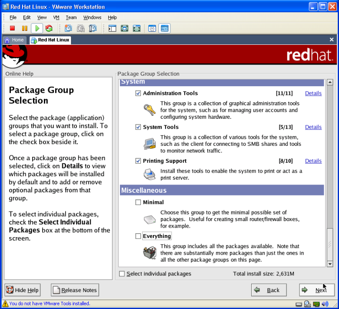
Task: Open the VM menu
Action: coord(56,17)
